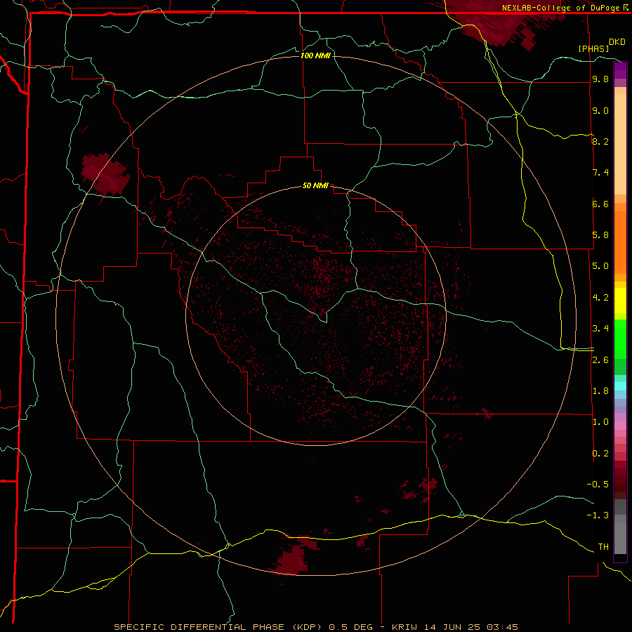Image resolution: width=632 pixels, height=632 pixels.
Task: Click the 3.4 value on the color scale
Action: tap(600, 329)
